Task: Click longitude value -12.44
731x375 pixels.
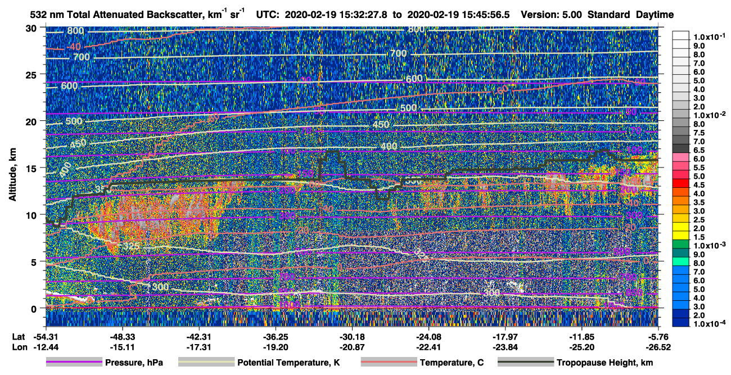Action: click(46, 347)
